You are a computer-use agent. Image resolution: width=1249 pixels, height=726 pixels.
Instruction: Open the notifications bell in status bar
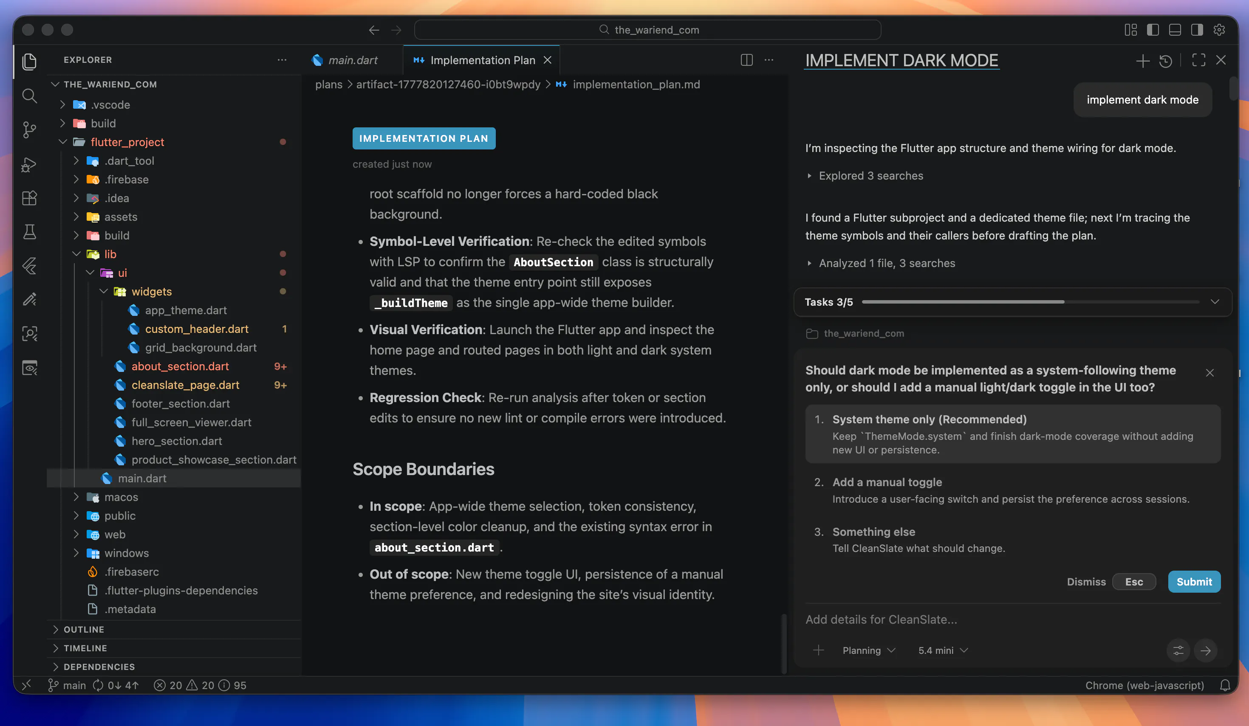coord(1225,685)
